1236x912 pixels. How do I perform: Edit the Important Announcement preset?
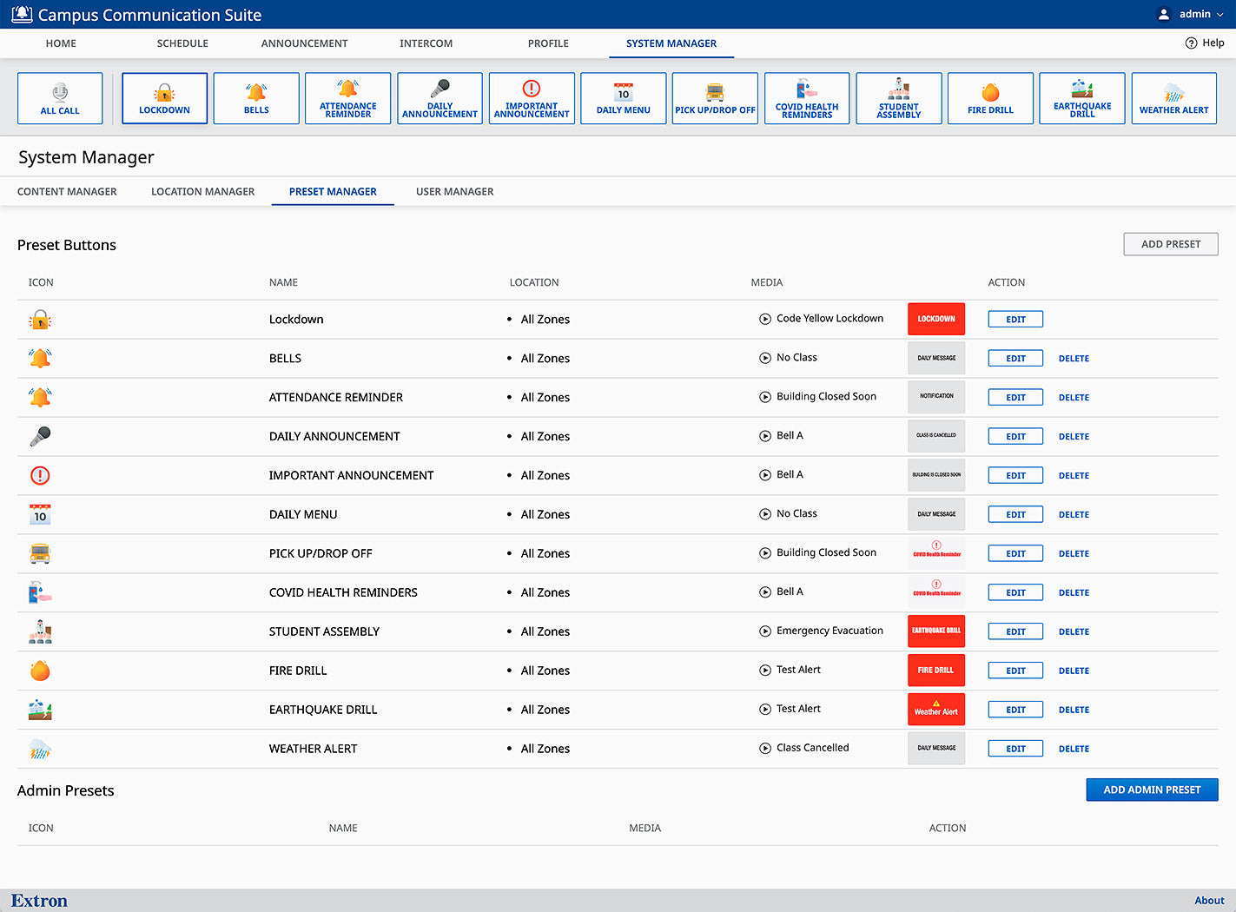[x=1015, y=476]
